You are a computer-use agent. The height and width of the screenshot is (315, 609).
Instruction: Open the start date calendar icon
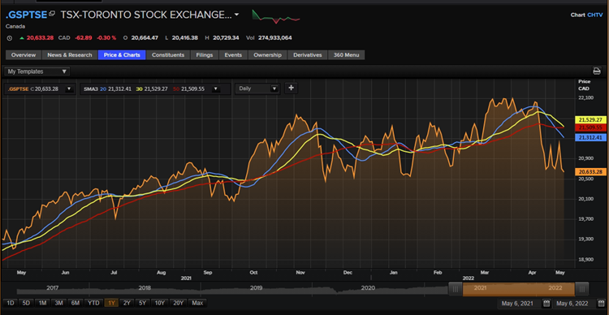point(546,304)
